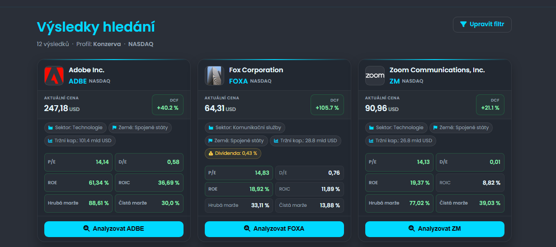Screen dimensions: 556x247
Task: Click money bag icon in Dividenda chip
Action: coord(211,154)
